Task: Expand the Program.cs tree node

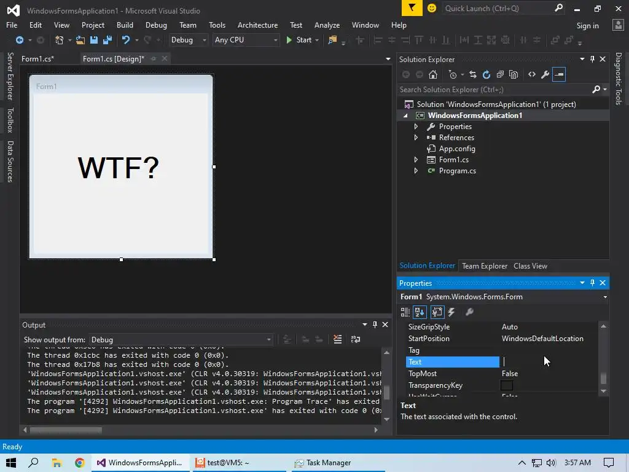Action: point(416,171)
